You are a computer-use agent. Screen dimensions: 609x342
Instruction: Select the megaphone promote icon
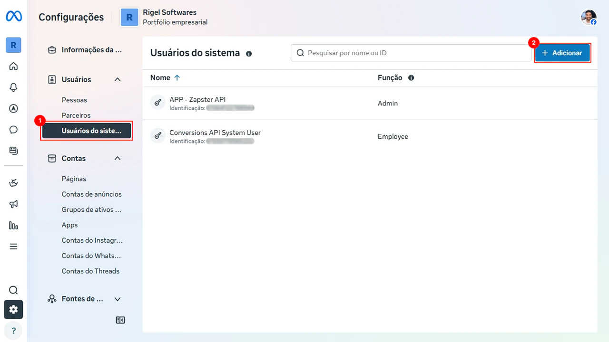coord(13,204)
